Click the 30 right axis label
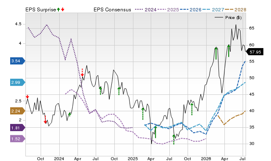This screenshot has height=161, width=271. 252,144
